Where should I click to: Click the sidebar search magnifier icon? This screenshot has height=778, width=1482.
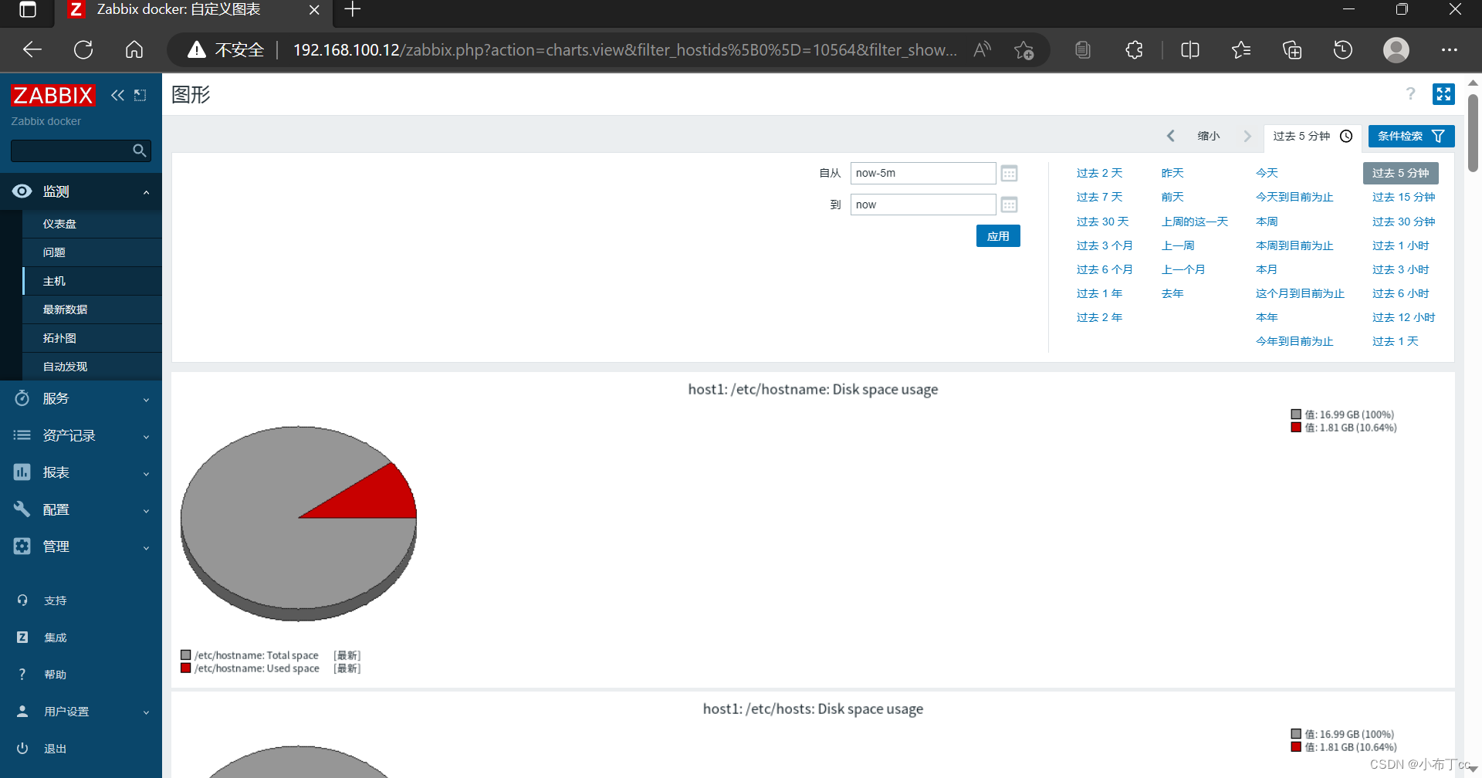140,151
